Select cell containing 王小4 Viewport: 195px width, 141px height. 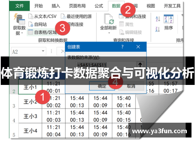(30, 130)
